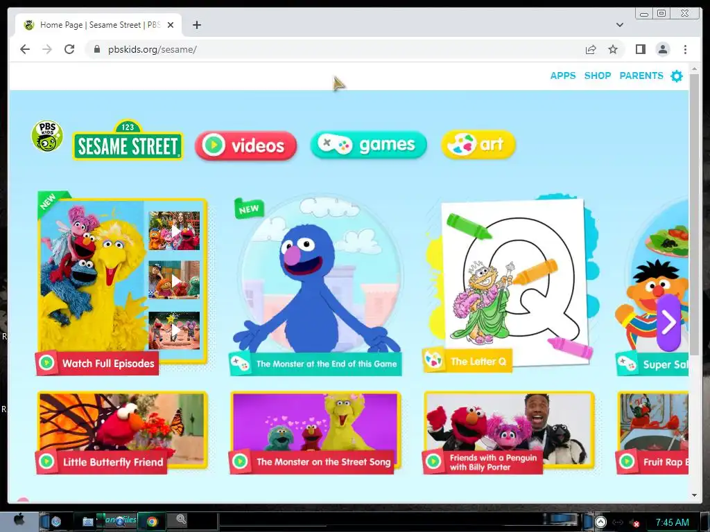The image size is (710, 532).
Task: Click play icon on Little Butterfly Friend label
Action: pos(46,461)
